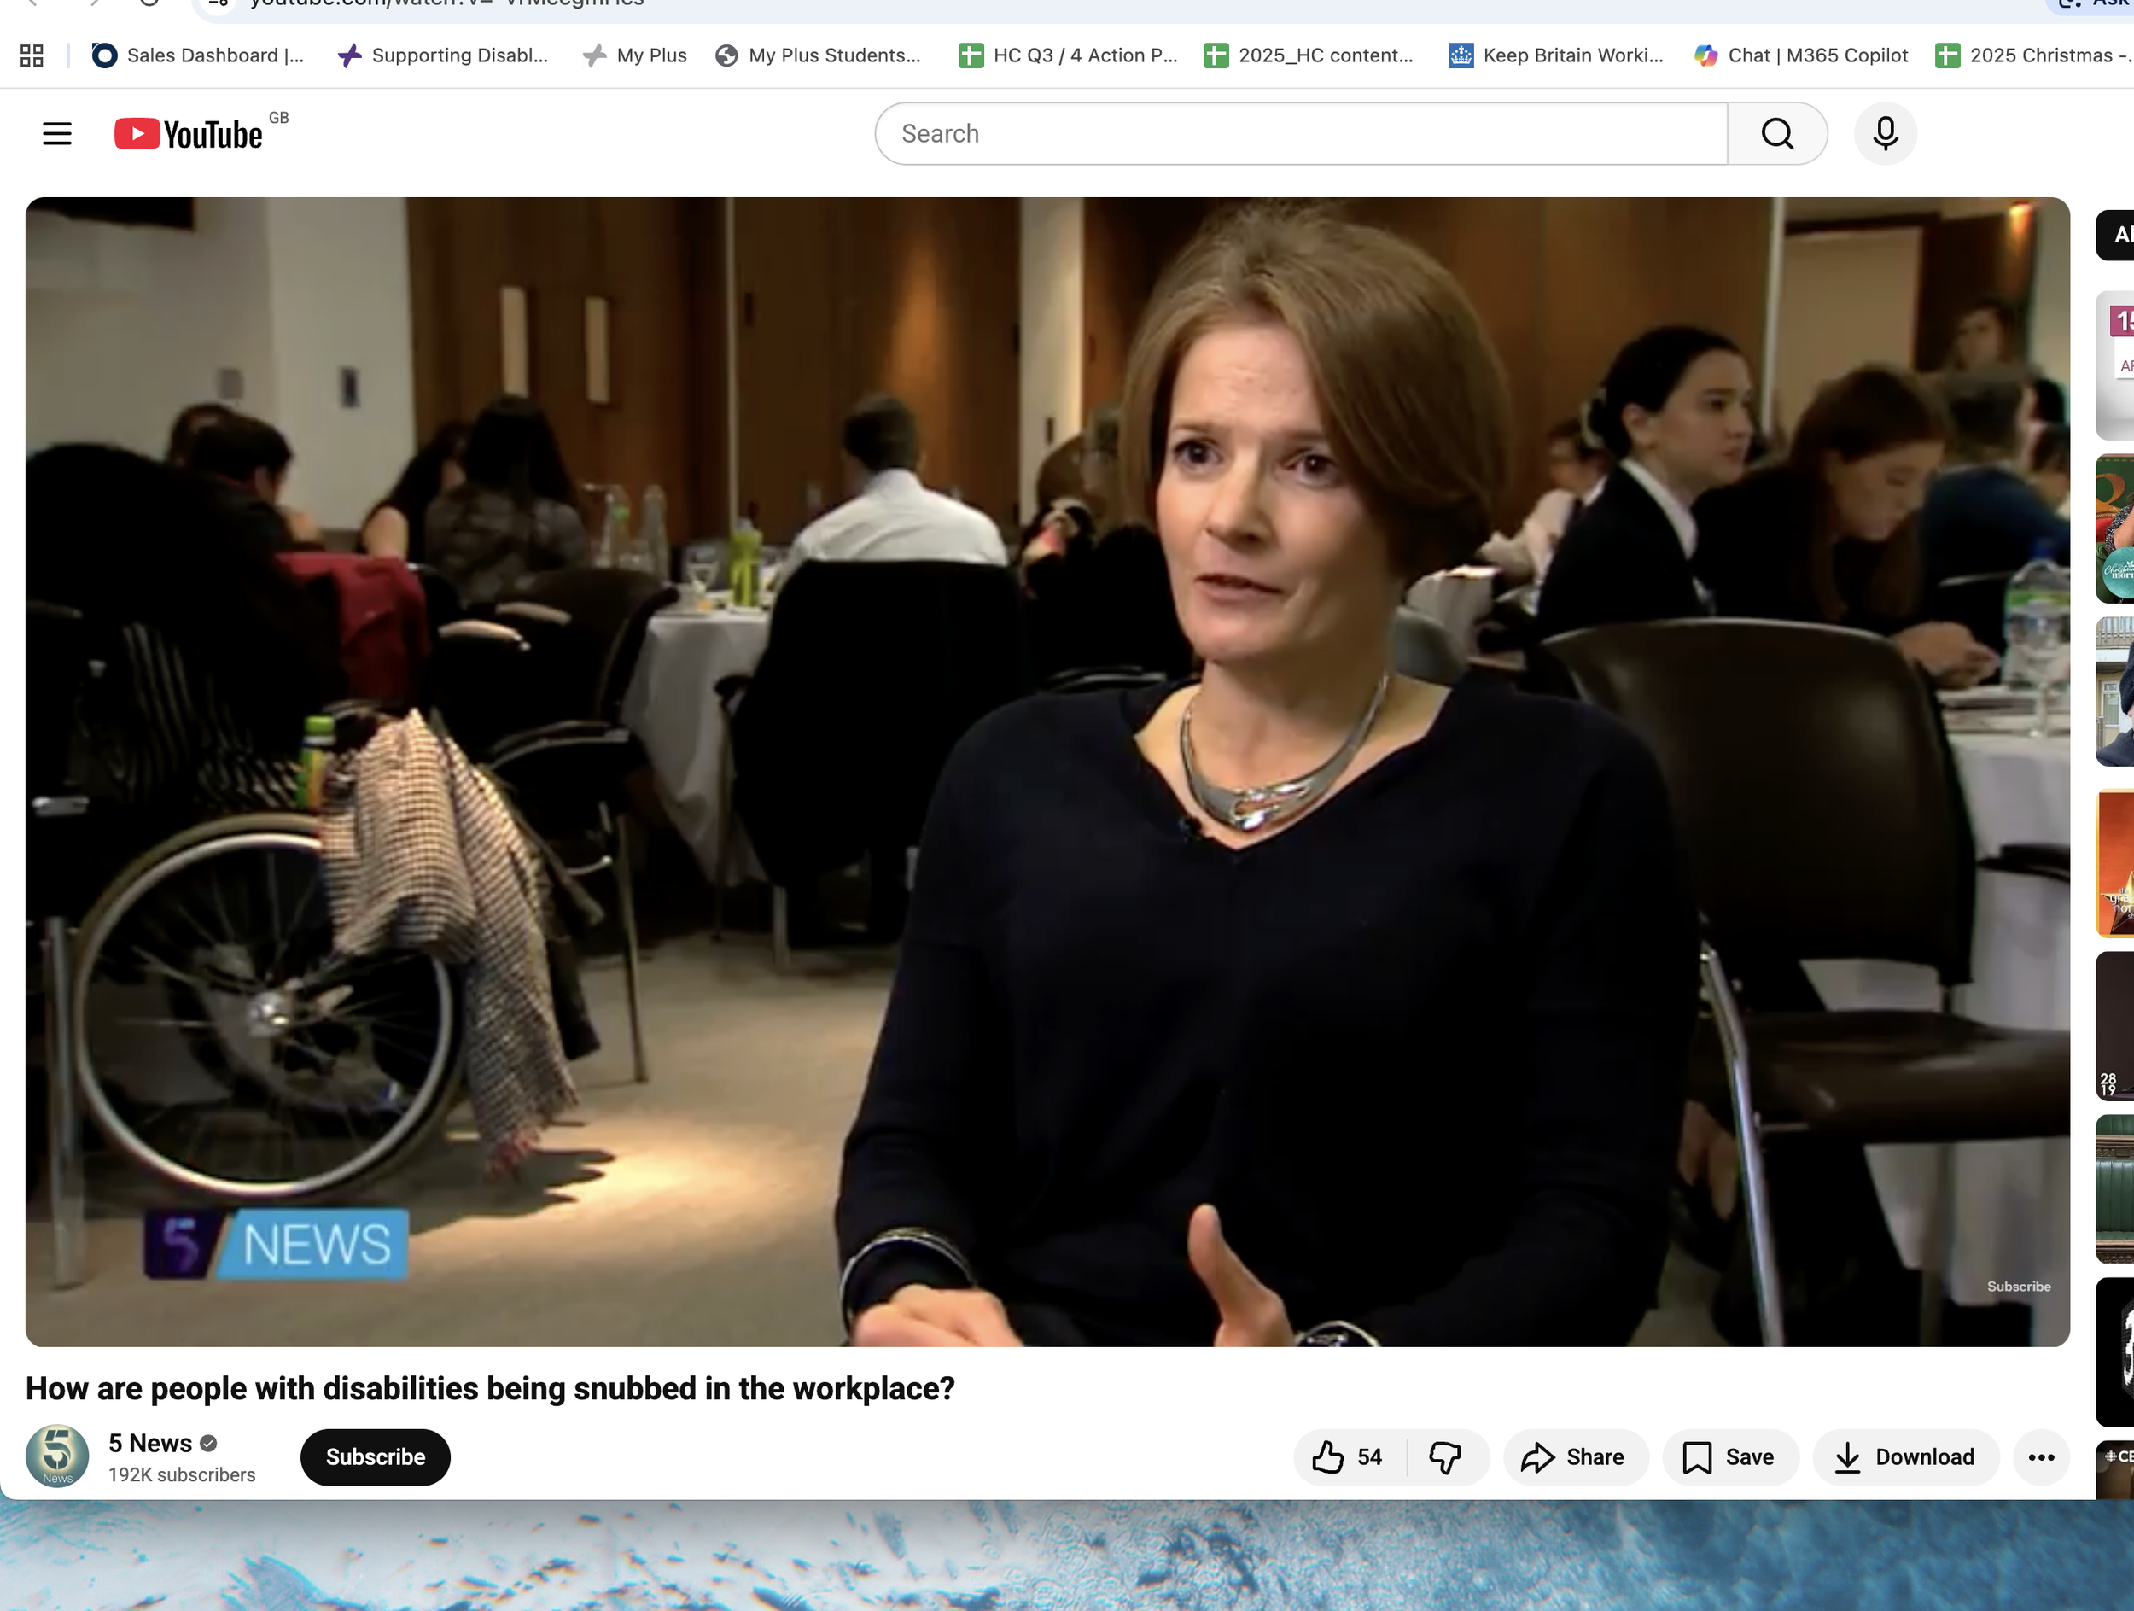The image size is (2134, 1611).
Task: Share this video
Action: pos(1576,1456)
